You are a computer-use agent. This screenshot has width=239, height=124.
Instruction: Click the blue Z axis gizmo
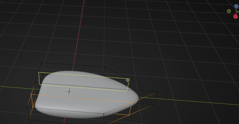(236, 6)
